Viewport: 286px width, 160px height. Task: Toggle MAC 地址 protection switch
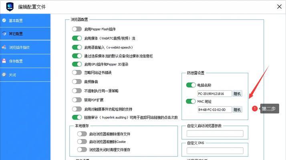191,101
